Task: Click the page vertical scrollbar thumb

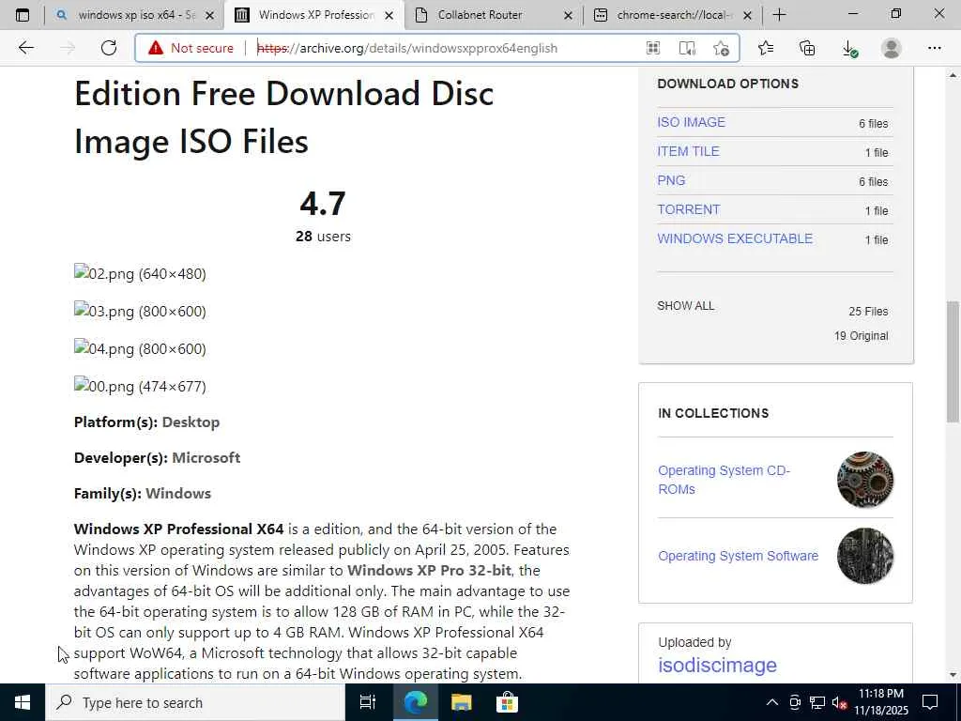Action: pyautogui.click(x=953, y=361)
